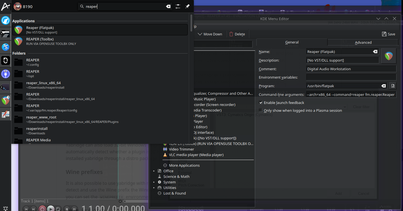
Task: Open the terminal icon in the dock
Action: coord(6,87)
